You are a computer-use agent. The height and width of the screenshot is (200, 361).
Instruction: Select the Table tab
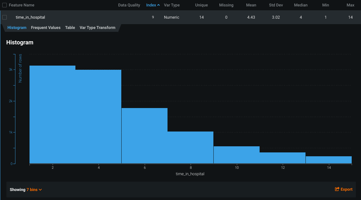coord(70,28)
